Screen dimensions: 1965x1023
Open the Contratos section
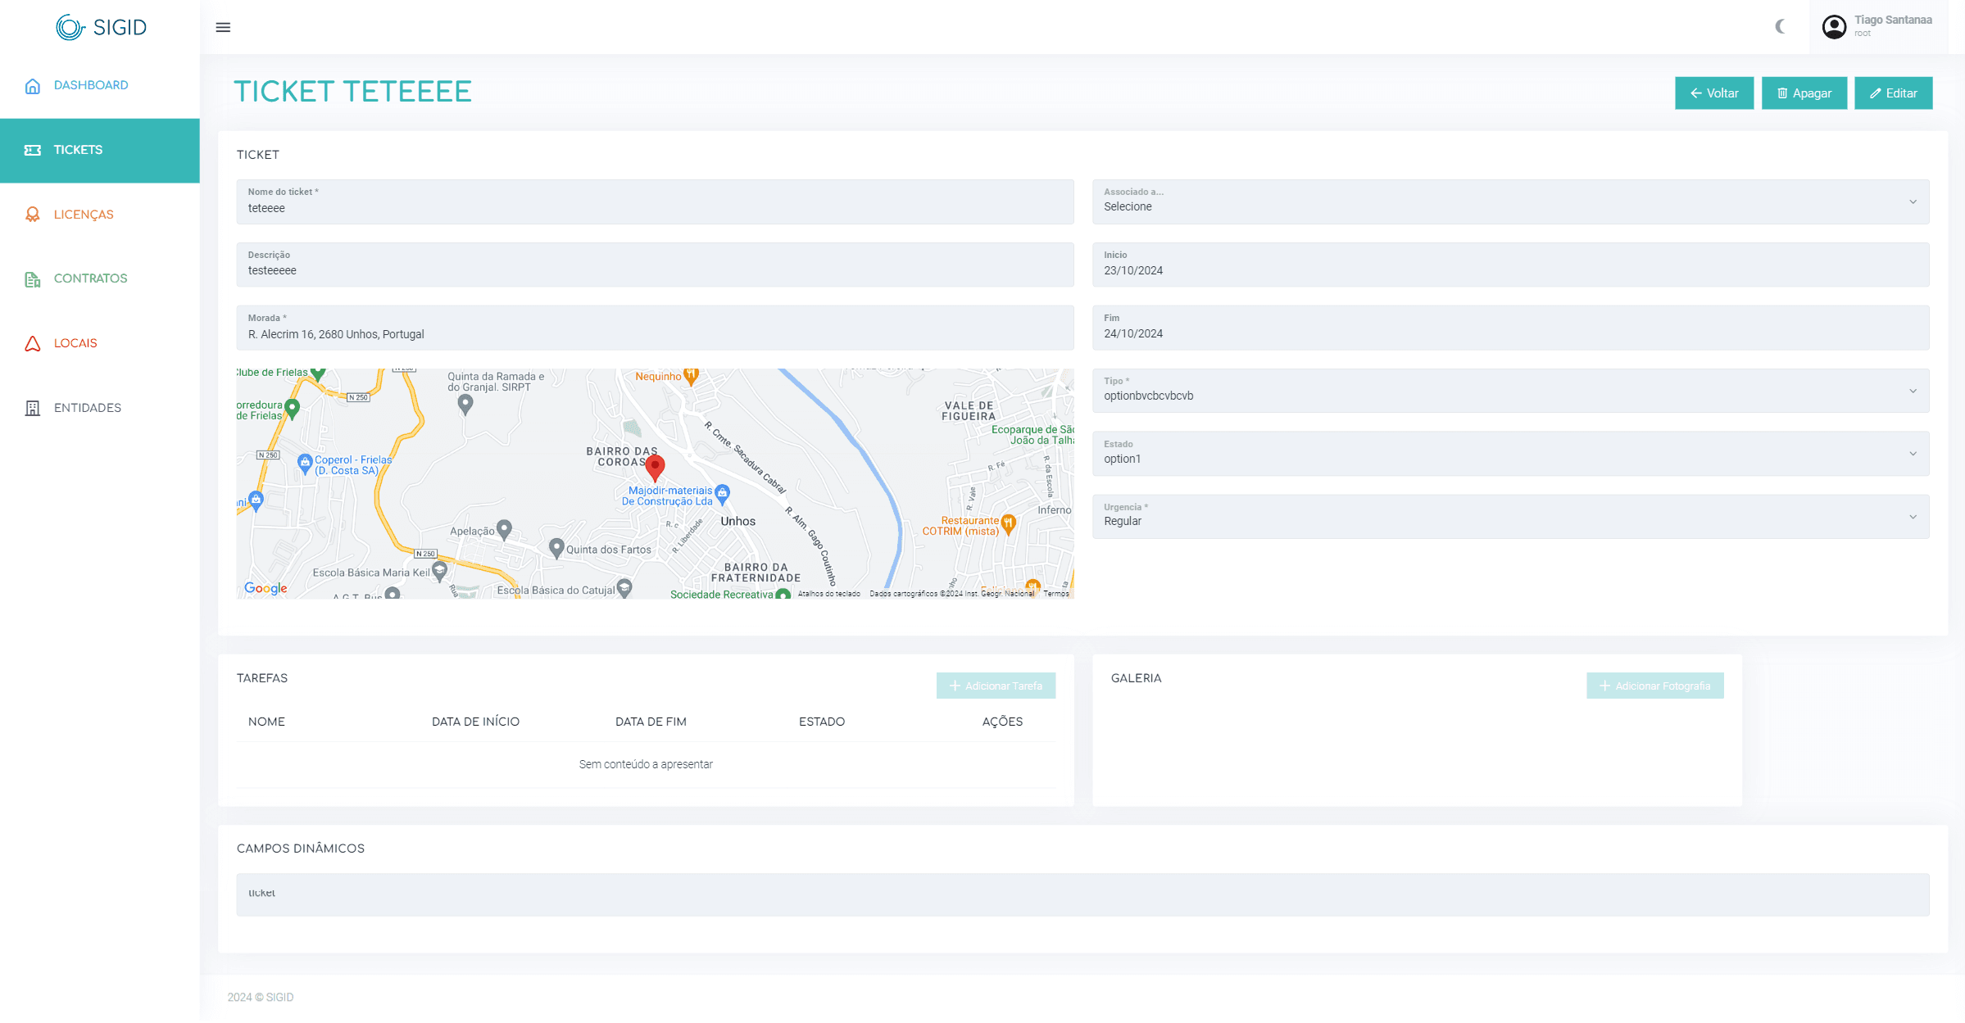[x=90, y=278]
